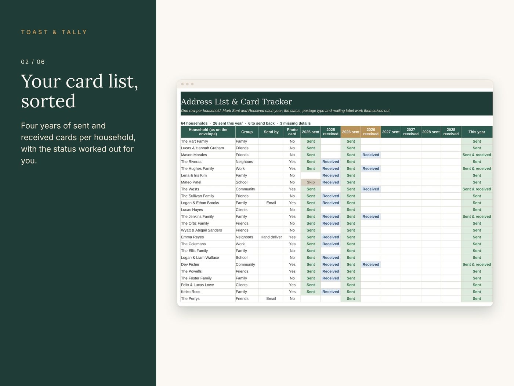Click the "Keiko Ross" household cell
This screenshot has height=386, width=514.
[208, 292]
